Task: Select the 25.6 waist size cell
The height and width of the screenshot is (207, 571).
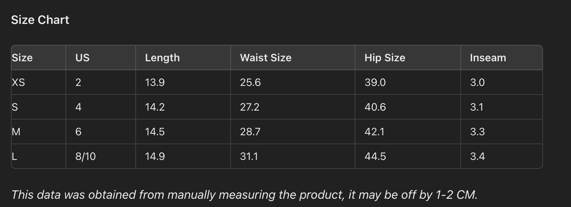Action: (x=250, y=83)
